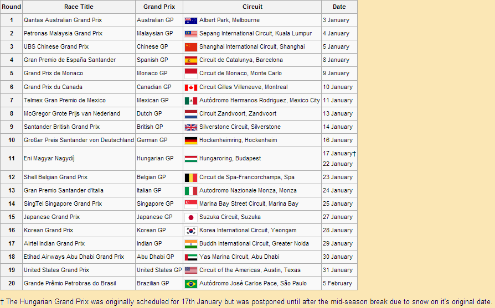
Task: Click the Date column header
Action: point(339,7)
